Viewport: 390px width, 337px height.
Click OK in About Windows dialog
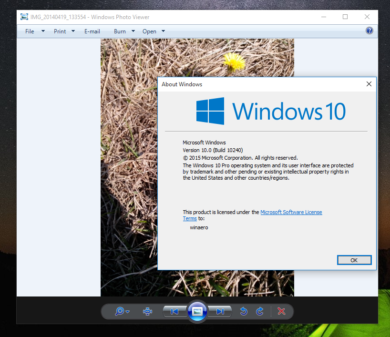pos(354,260)
